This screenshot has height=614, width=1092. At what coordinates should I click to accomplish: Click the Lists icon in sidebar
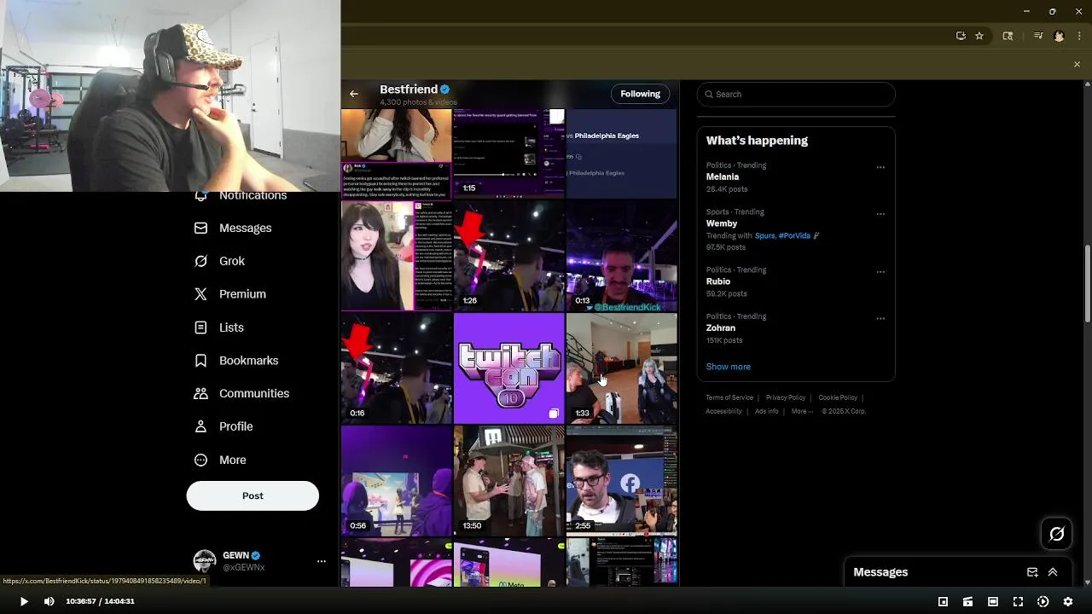tap(200, 327)
